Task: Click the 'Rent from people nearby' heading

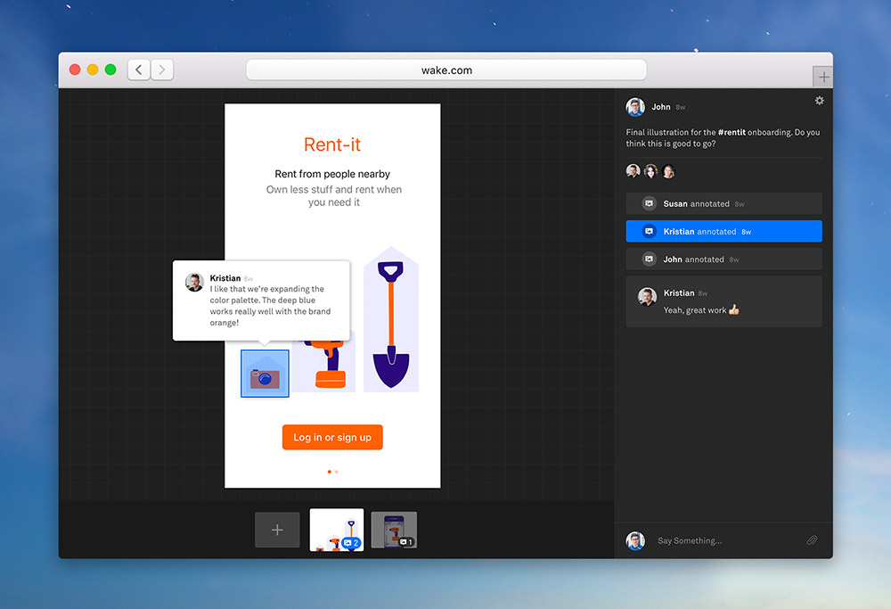Action: pos(332,174)
